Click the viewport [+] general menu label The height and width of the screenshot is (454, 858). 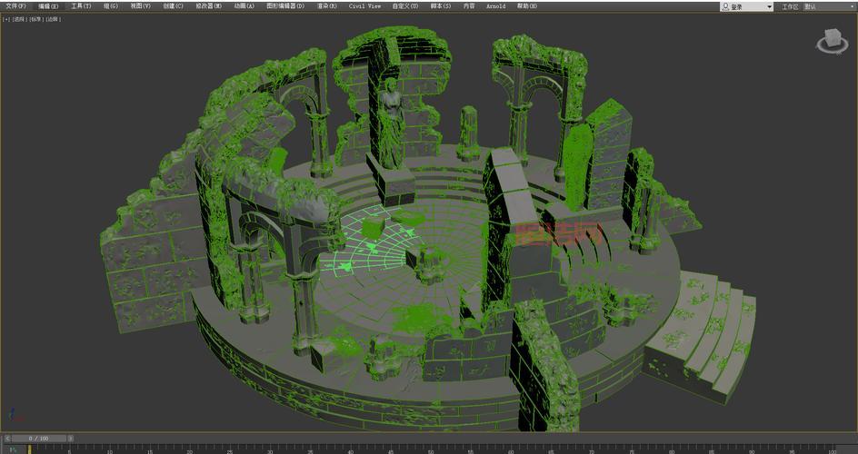6,18
